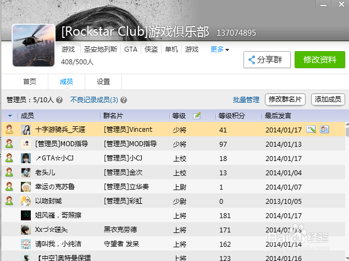349x261 pixels.
Task: Select group card [管理员]小CJ
Action: pos(123,158)
